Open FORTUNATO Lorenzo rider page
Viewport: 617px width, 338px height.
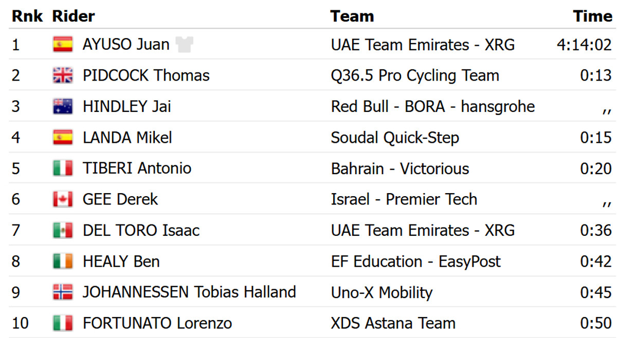(157, 323)
